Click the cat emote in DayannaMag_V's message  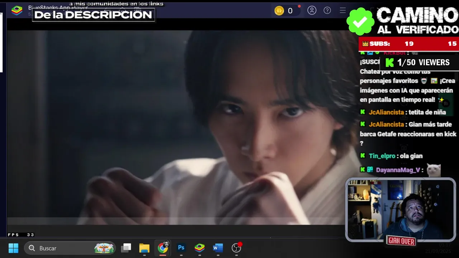pos(434,170)
